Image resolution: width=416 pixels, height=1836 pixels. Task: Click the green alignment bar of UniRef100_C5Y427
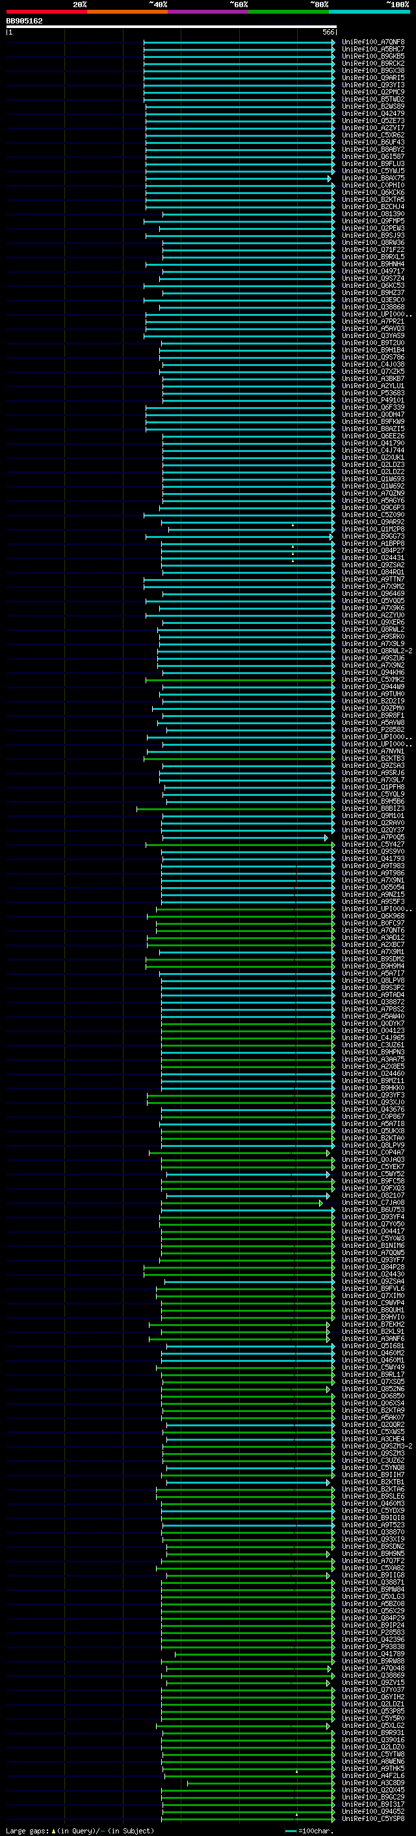240,845
